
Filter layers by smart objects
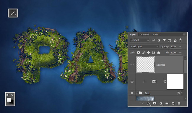[x=175, y=40]
